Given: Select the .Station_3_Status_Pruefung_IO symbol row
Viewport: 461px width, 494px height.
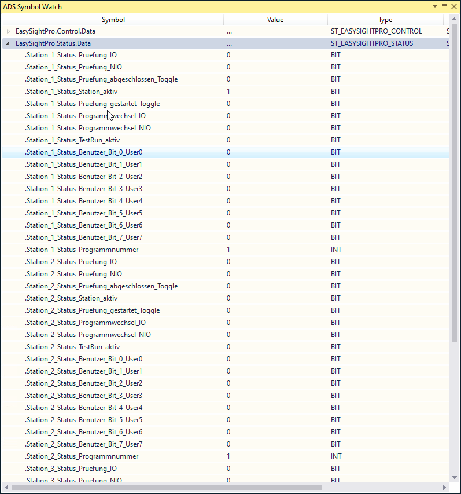Looking at the screenshot, I should click(x=71, y=469).
